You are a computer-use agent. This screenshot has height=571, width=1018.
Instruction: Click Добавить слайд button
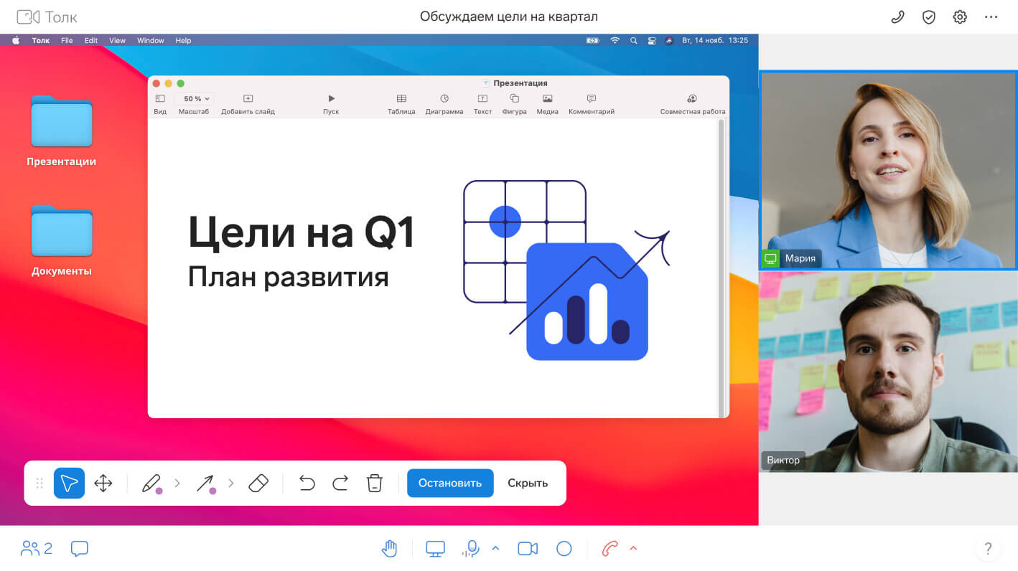point(248,104)
